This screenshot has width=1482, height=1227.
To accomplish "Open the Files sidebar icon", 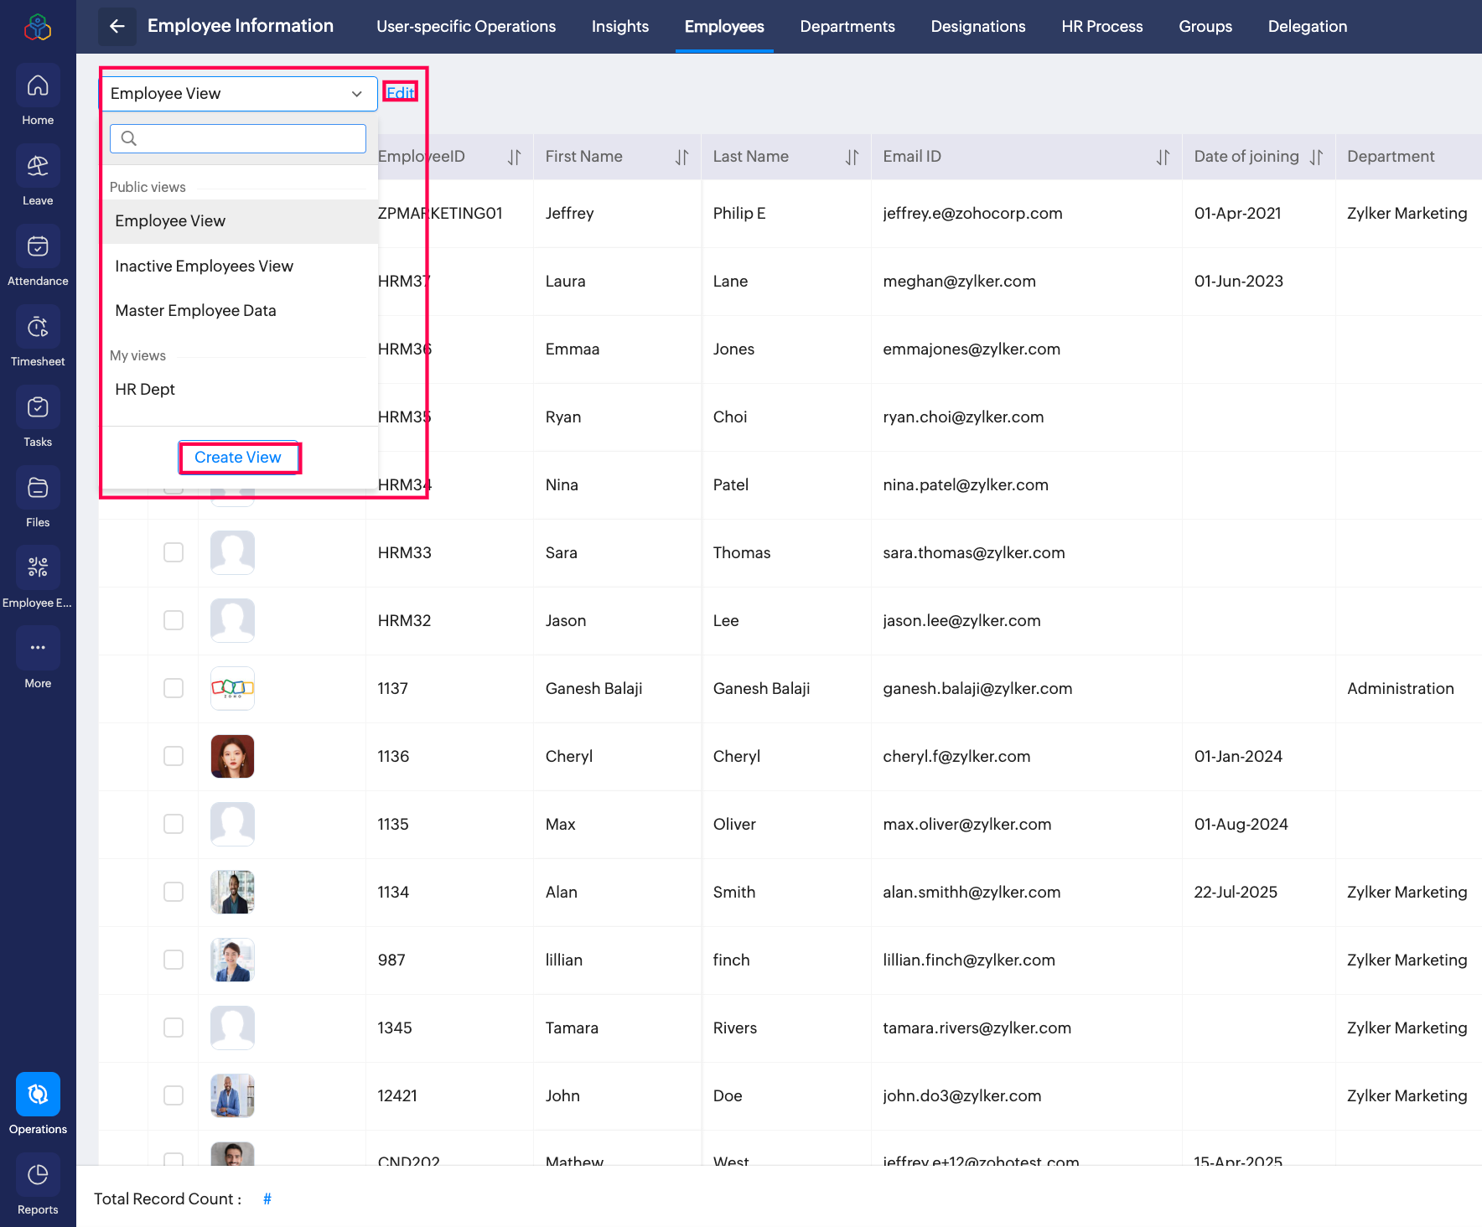I will 38,489.
